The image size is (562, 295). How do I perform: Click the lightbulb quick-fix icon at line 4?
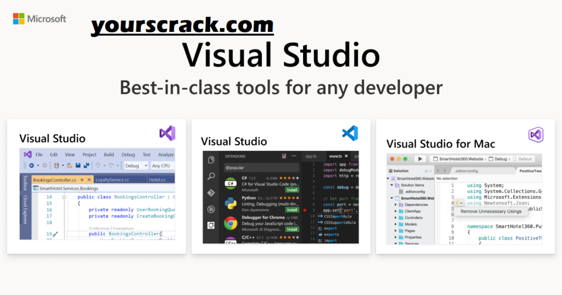[x=457, y=203]
